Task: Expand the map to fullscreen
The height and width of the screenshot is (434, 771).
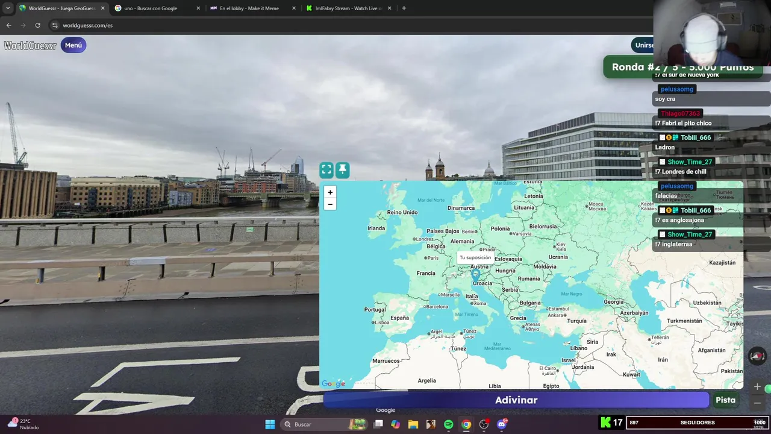Action: pyautogui.click(x=326, y=170)
